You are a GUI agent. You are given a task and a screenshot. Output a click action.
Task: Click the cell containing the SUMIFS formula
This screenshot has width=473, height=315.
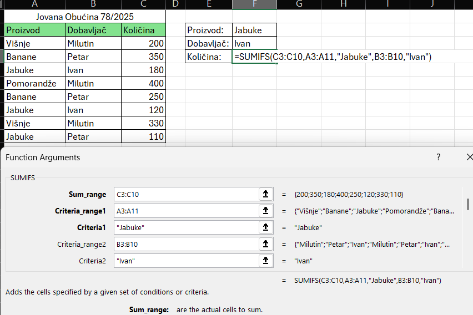click(x=254, y=57)
